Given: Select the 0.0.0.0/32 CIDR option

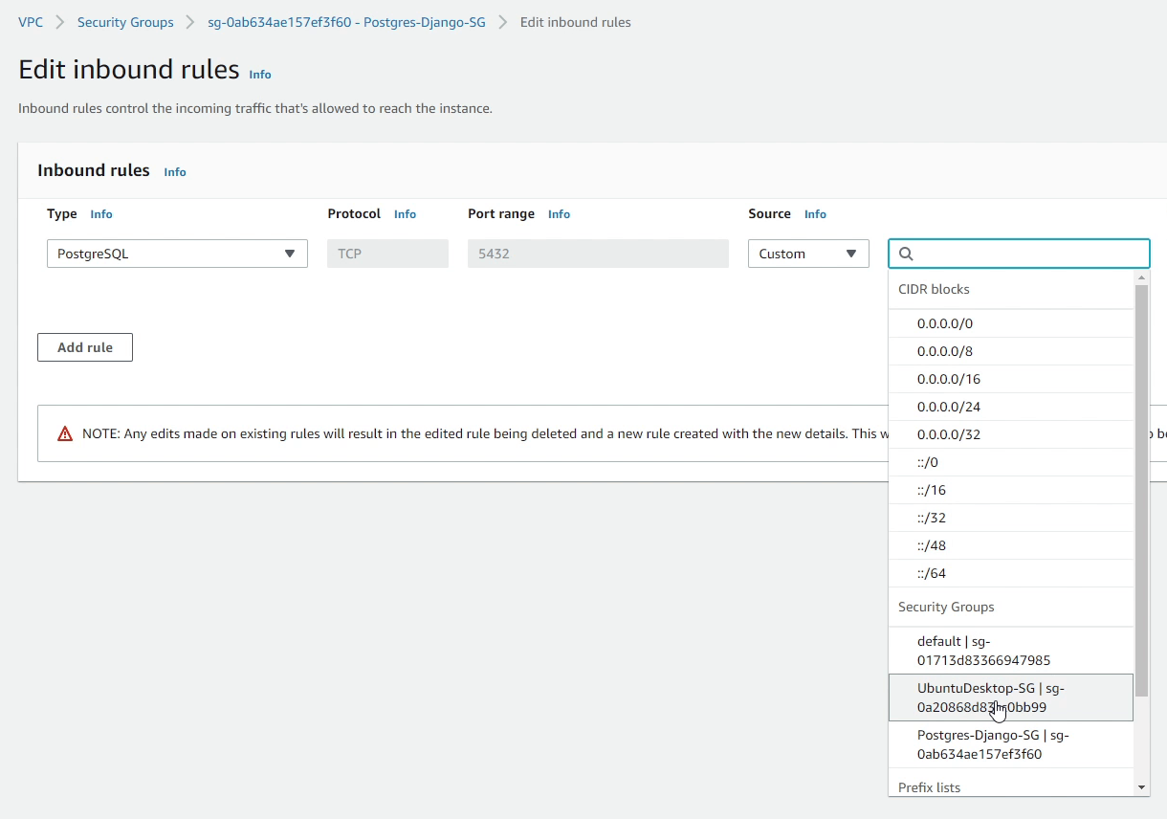Looking at the screenshot, I should click(x=949, y=434).
